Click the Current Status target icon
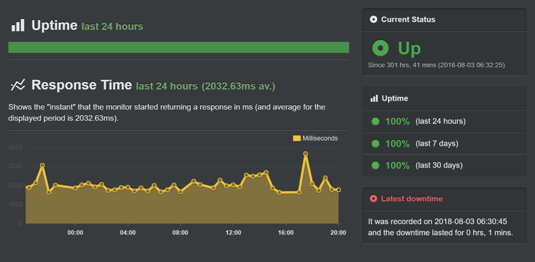 click(x=374, y=19)
